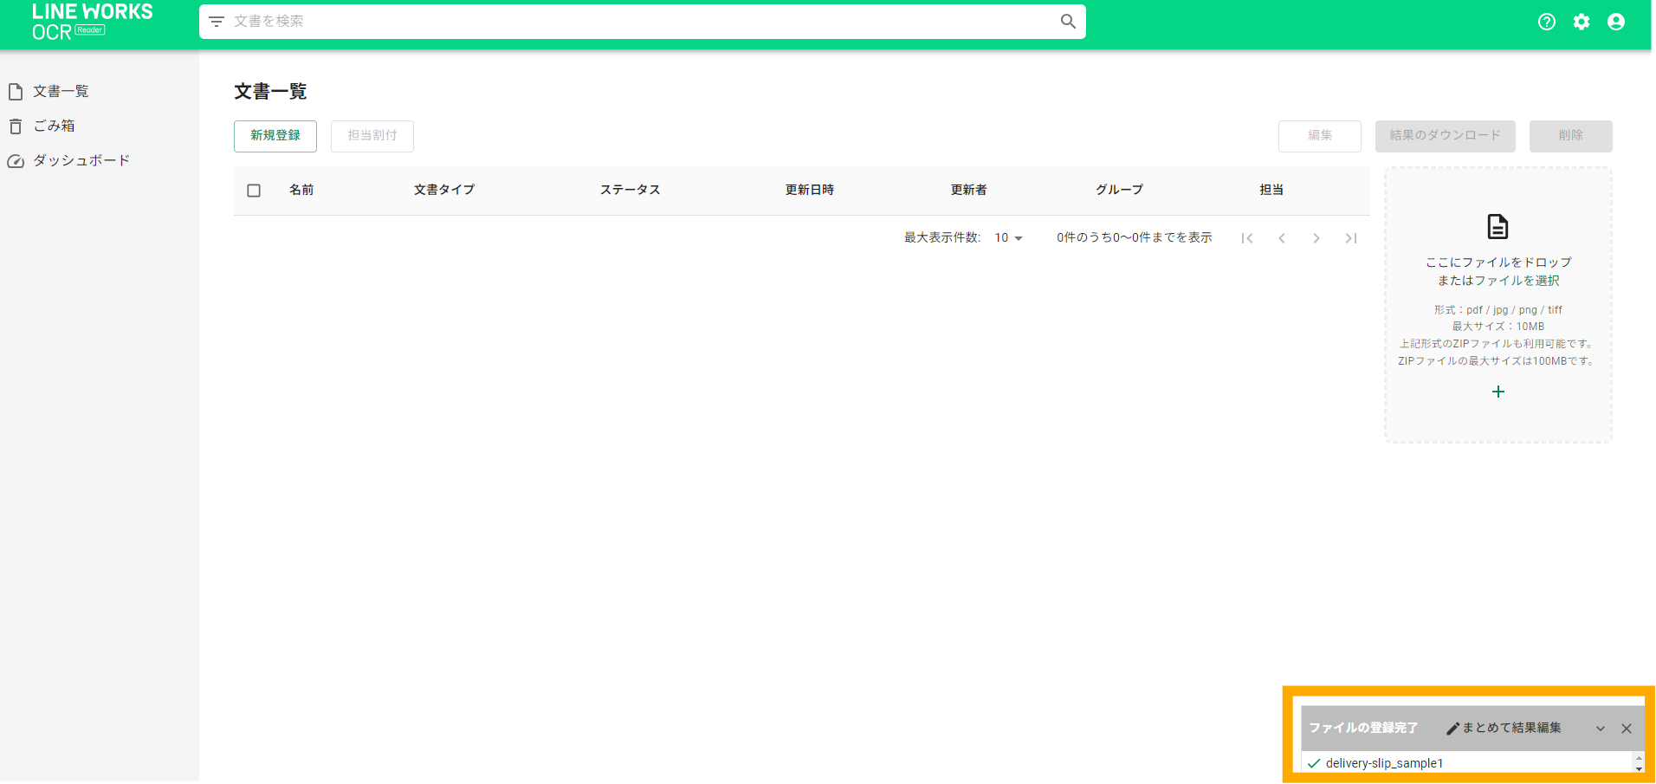Viewport: 1656px width, 784px height.
Task: Go to first page icon
Action: click(1247, 238)
